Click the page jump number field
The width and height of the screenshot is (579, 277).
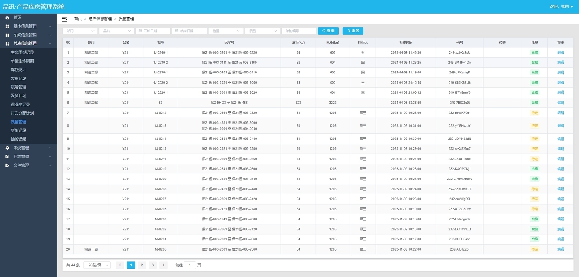click(x=190, y=265)
